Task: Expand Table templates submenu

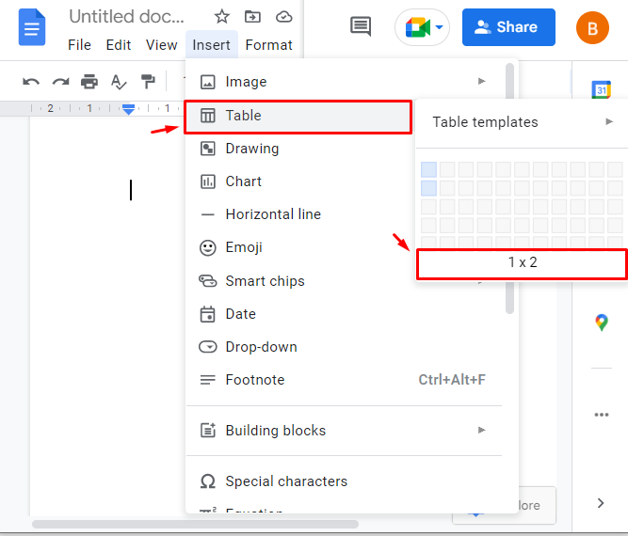Action: (522, 122)
